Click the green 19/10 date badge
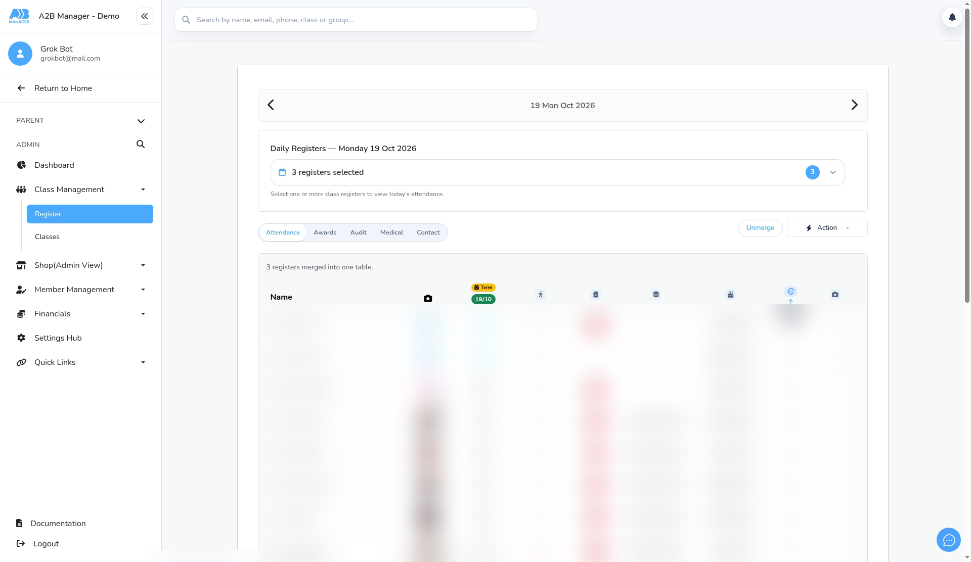The width and height of the screenshot is (971, 562). pyautogui.click(x=483, y=299)
